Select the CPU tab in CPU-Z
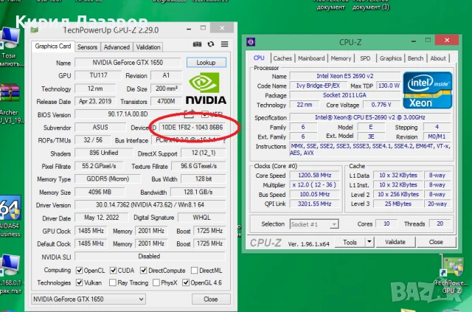The image size is (472, 312). [x=259, y=58]
